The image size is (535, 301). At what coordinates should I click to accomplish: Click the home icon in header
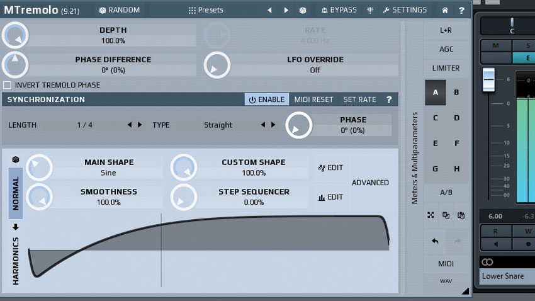tap(445, 10)
